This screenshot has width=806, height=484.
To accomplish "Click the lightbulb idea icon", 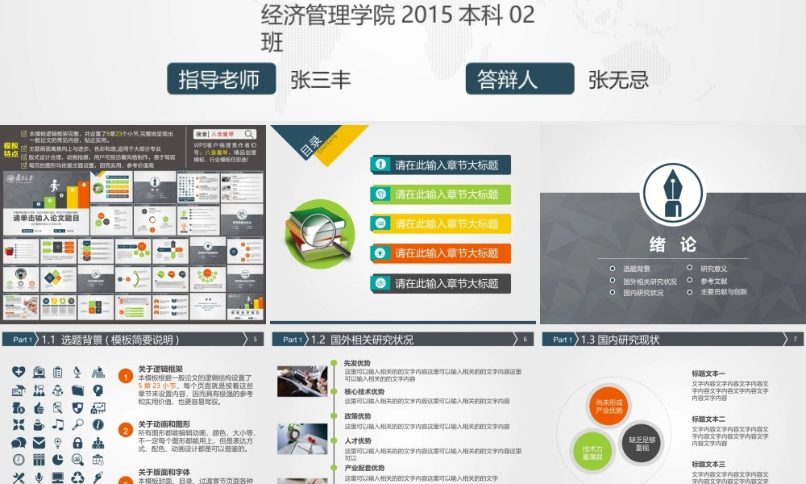I will [x=57, y=443].
